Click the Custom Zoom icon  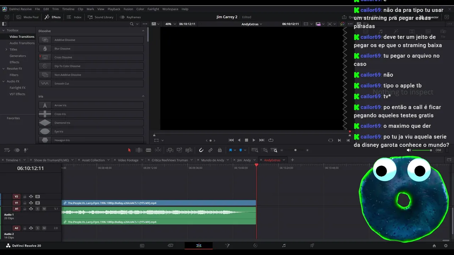pos(274,150)
